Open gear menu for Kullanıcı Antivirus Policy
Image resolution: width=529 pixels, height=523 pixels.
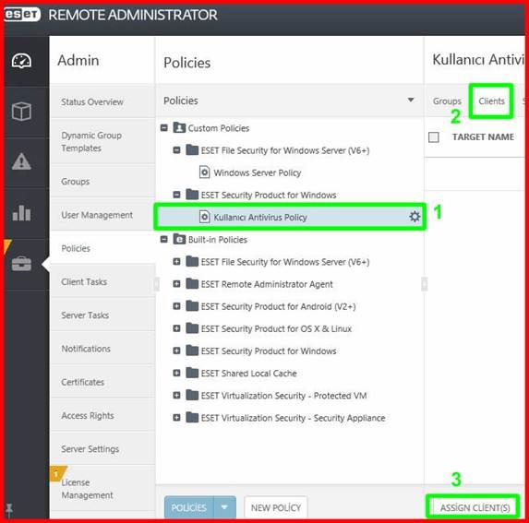pyautogui.click(x=415, y=217)
